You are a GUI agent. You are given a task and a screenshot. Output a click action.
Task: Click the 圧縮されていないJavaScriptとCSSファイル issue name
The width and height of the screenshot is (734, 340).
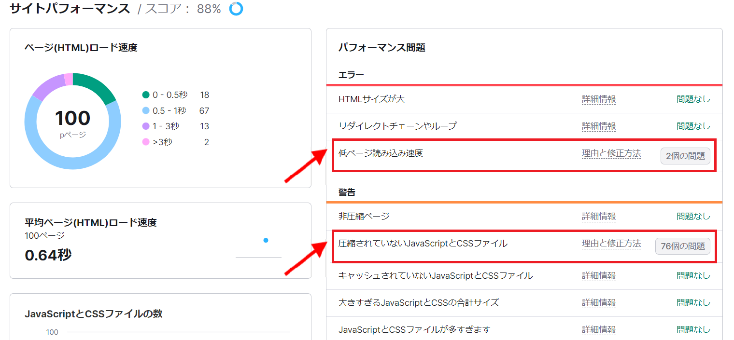423,244
